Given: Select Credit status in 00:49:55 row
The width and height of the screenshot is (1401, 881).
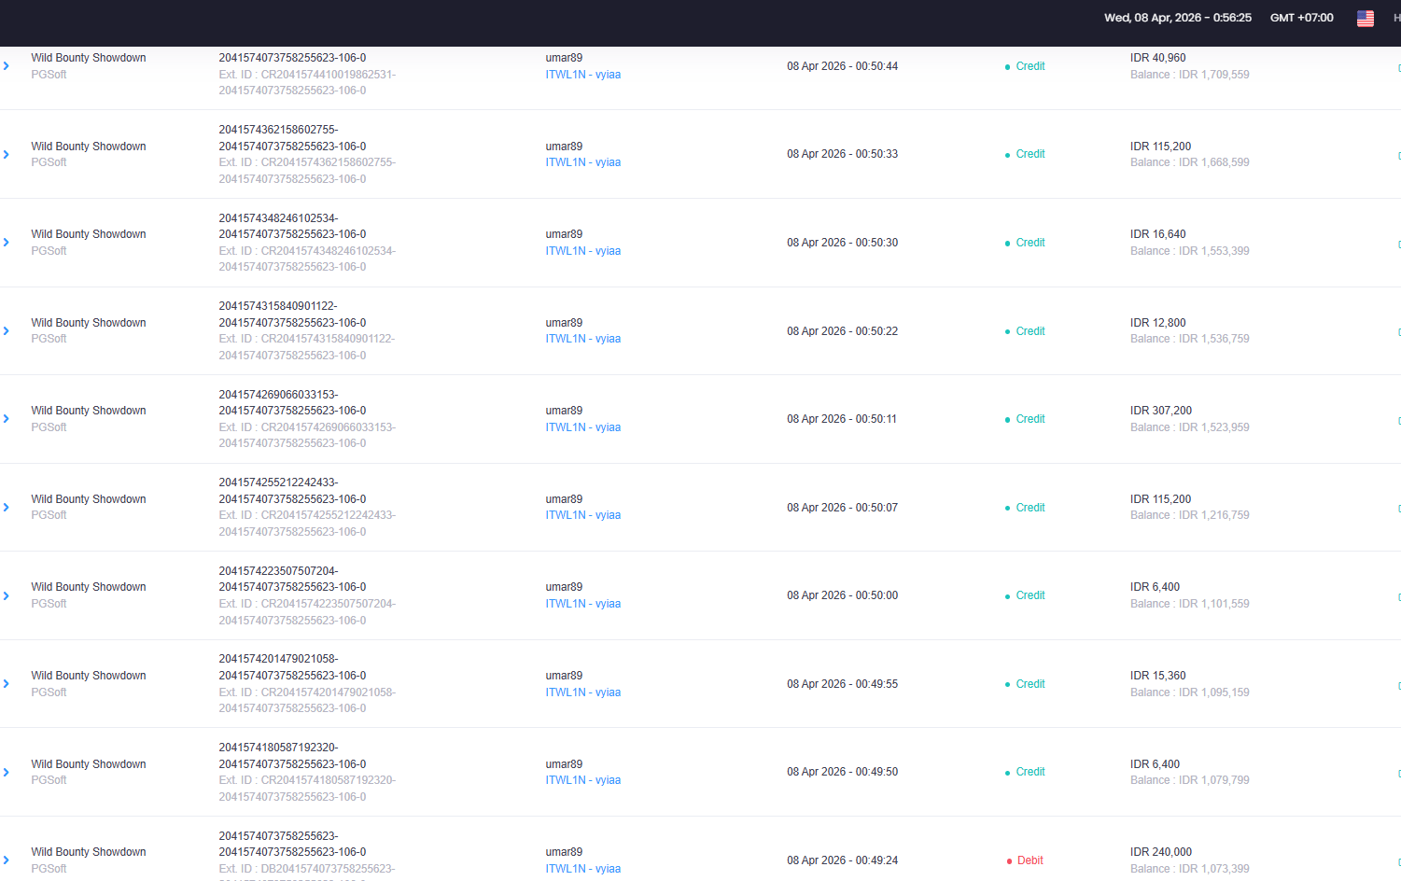Looking at the screenshot, I should [1030, 684].
